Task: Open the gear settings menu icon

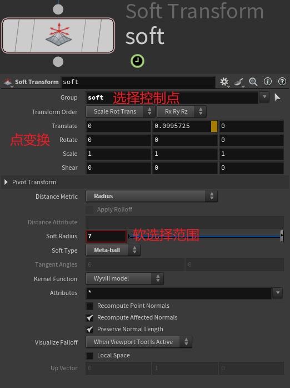Action: tap(224, 82)
